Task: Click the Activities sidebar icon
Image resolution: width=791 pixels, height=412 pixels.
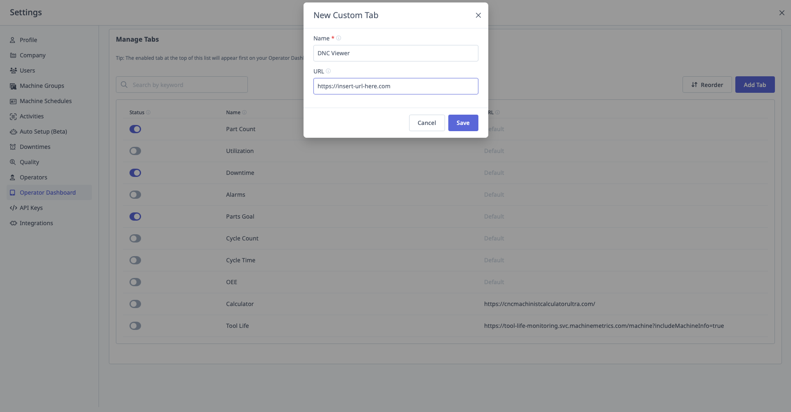Action: coord(13,116)
